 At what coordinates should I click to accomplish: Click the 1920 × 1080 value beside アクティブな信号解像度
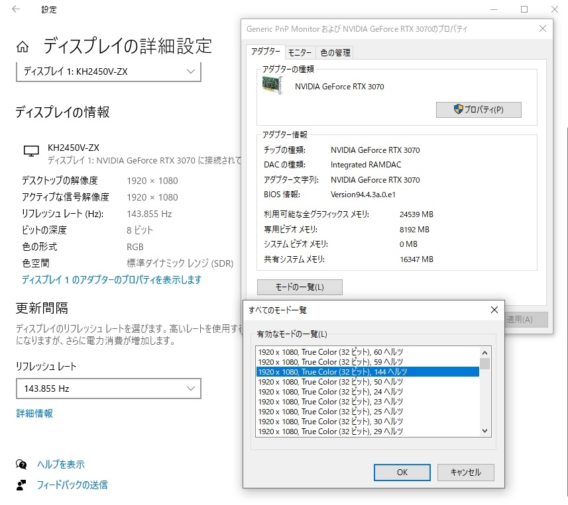(152, 197)
